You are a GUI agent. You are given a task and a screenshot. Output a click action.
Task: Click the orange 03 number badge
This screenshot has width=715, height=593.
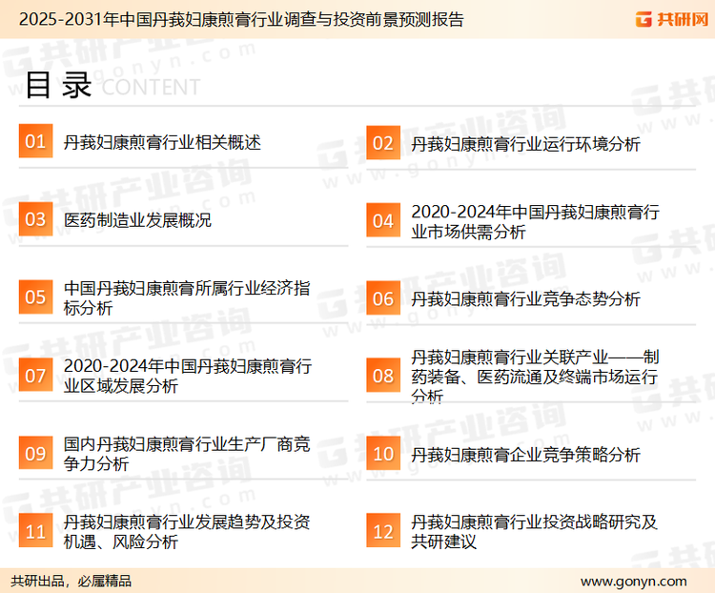pos(35,219)
